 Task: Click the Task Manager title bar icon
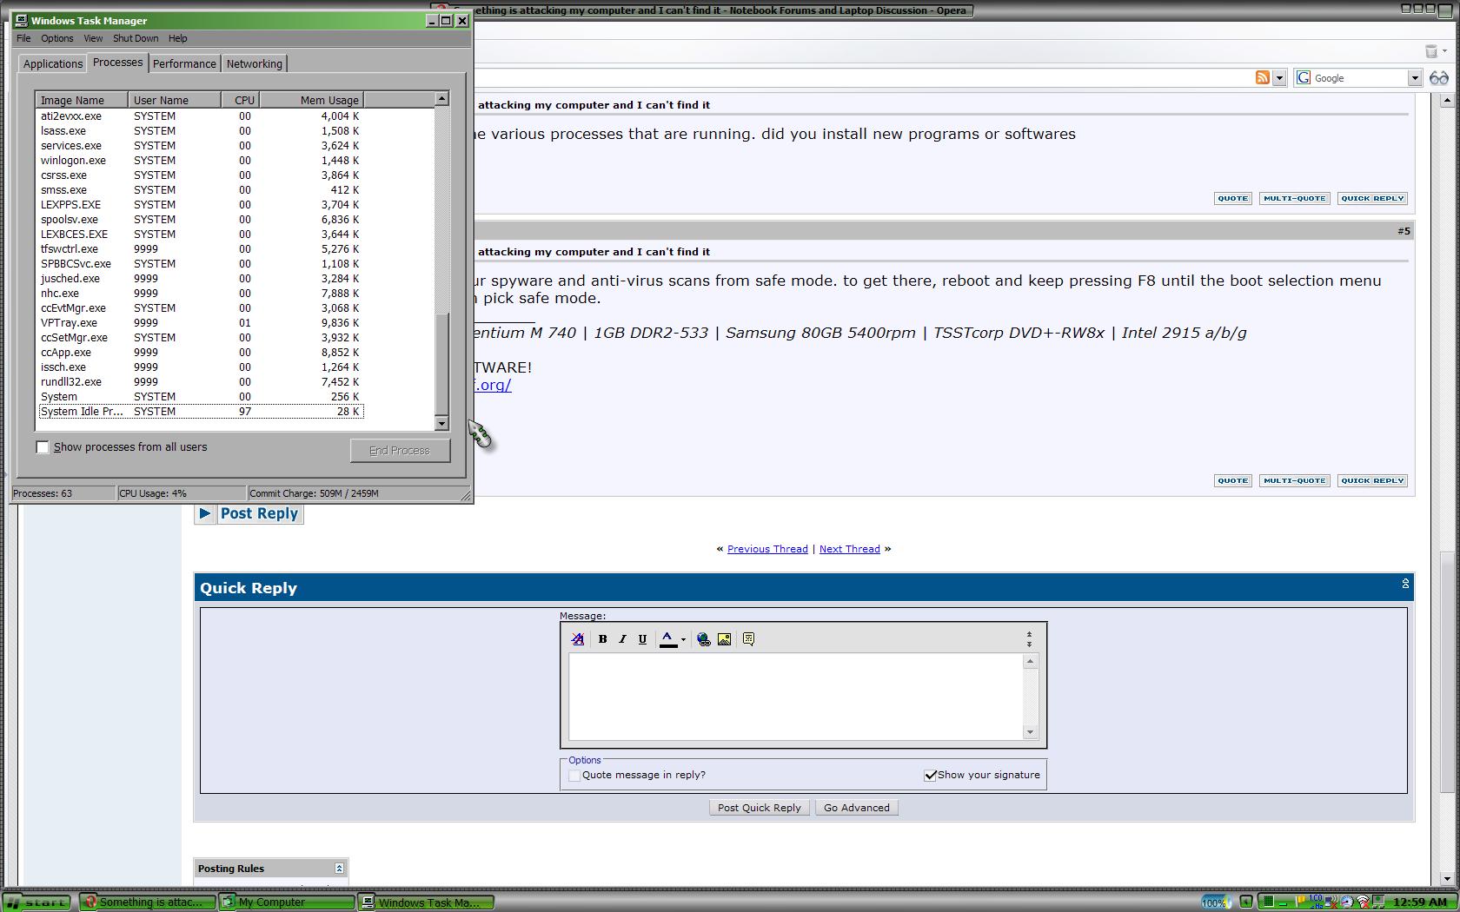click(21, 20)
